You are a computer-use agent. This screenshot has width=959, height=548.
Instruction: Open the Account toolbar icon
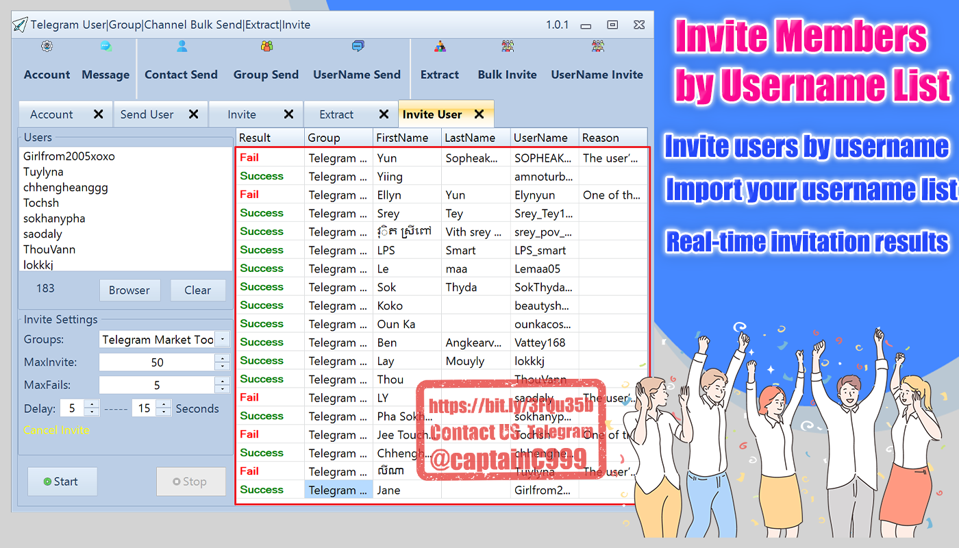point(47,47)
